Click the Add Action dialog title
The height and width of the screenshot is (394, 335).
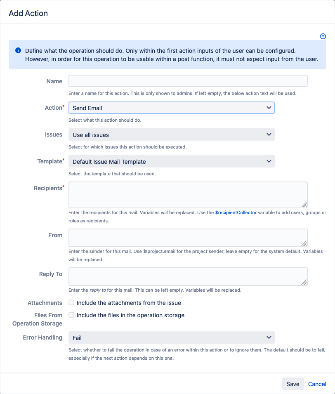pos(28,13)
